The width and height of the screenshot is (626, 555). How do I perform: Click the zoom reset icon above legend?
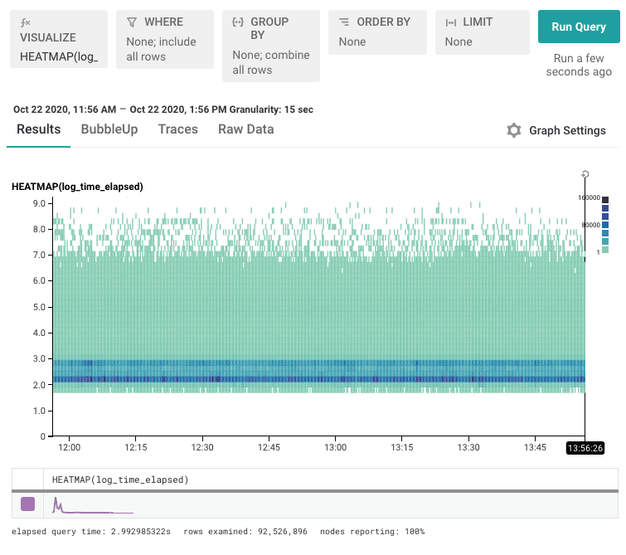[x=585, y=174]
